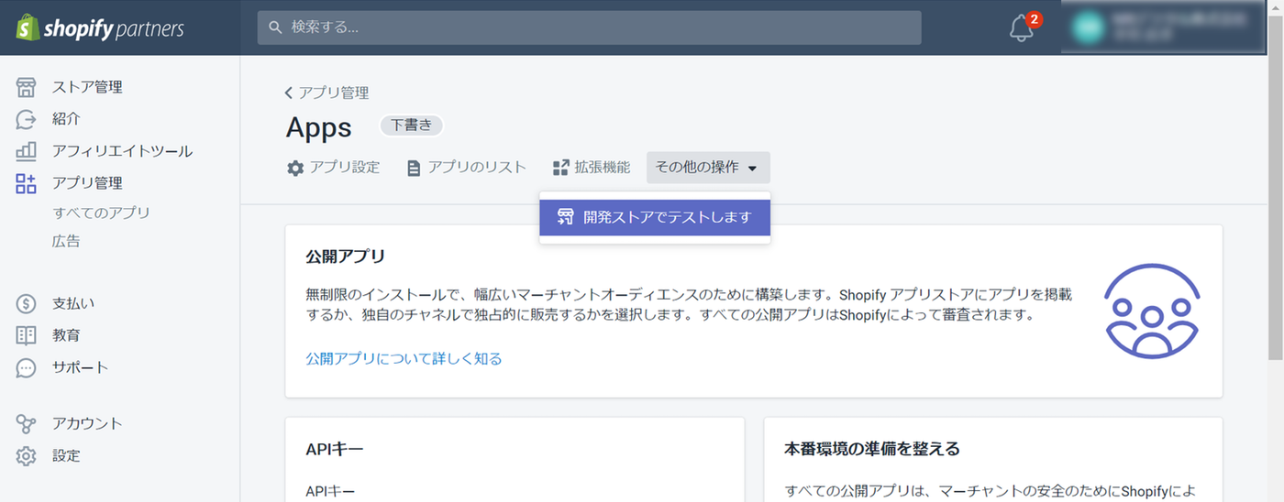Expand the その他の操作 dropdown
The width and height of the screenshot is (1284, 502).
707,168
